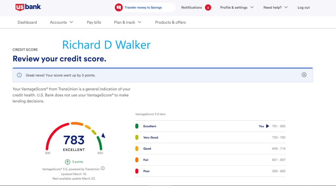Viewport: 336px width, 186px height.
Task: Dismiss the score increase banner
Action: tap(304, 75)
